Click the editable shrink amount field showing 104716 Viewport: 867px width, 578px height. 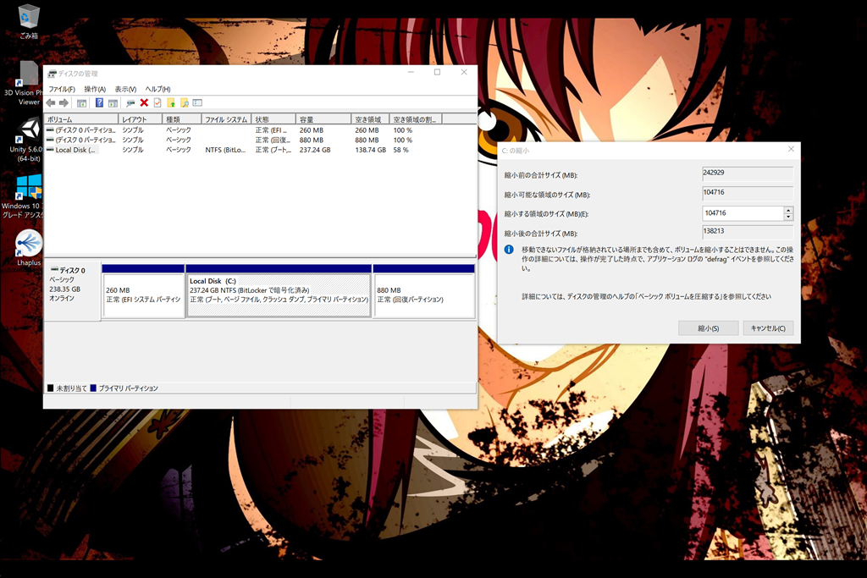pyautogui.click(x=743, y=213)
